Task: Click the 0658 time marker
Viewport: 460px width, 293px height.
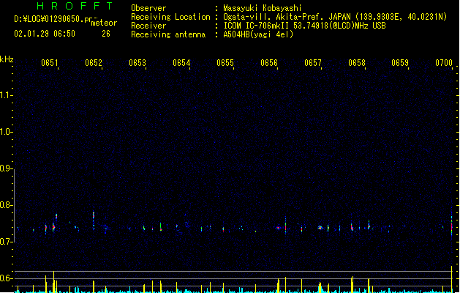Action: pos(357,63)
